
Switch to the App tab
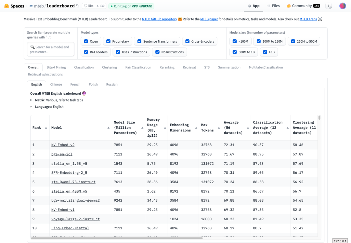[253, 6]
